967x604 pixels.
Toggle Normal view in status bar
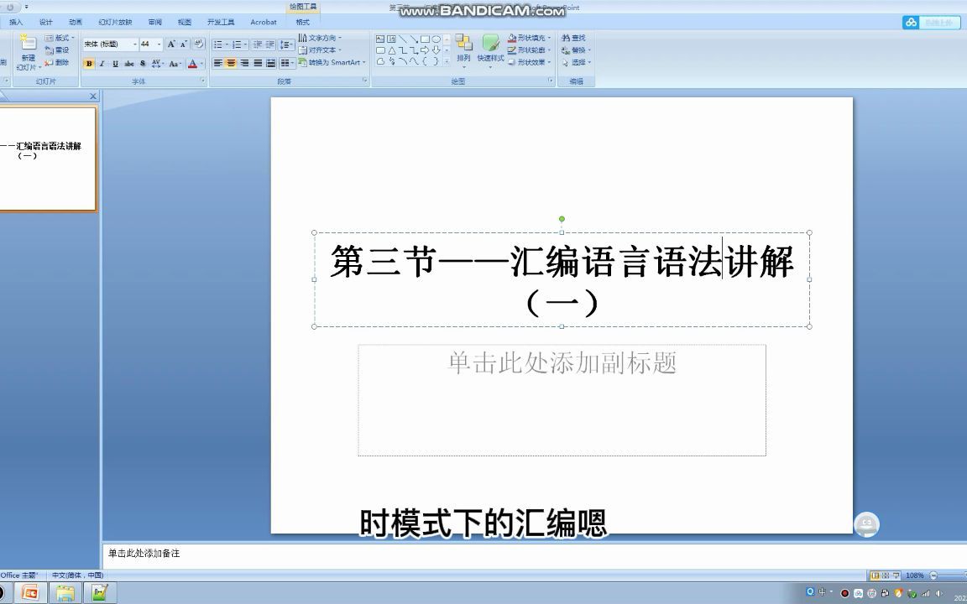pos(876,575)
